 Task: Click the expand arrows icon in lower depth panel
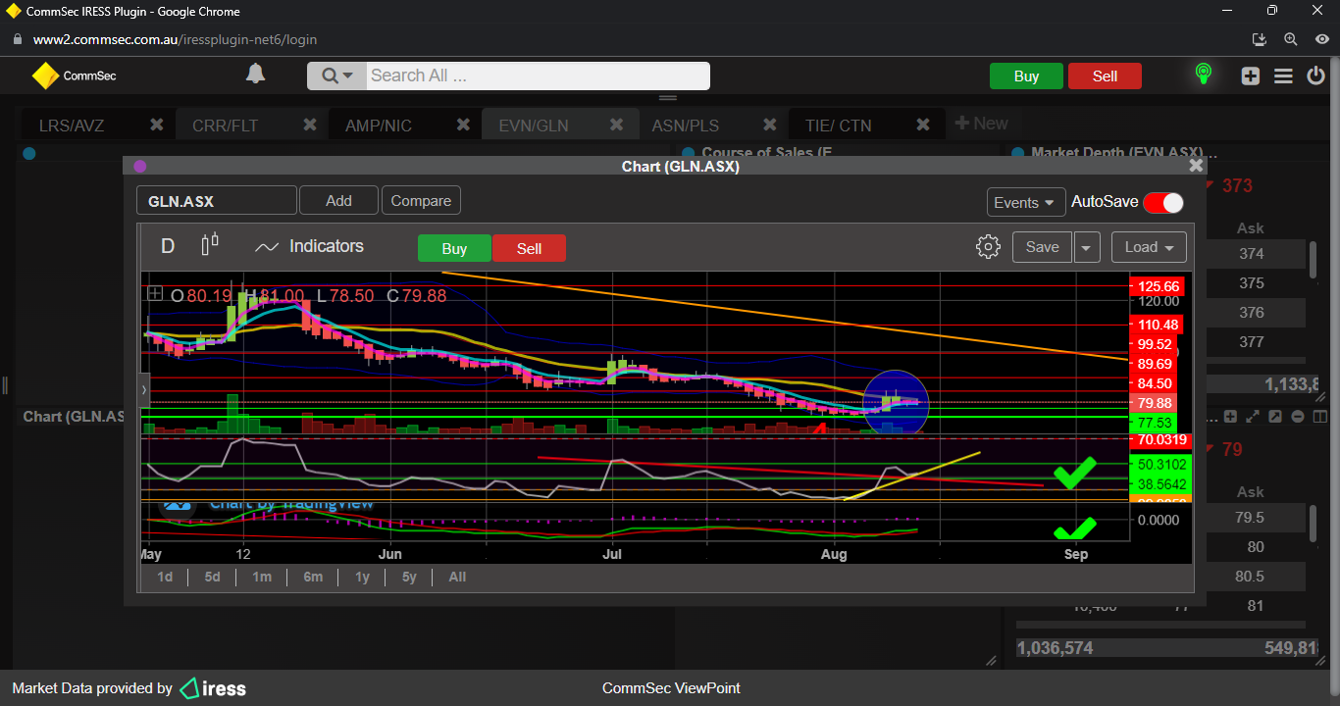1253,417
